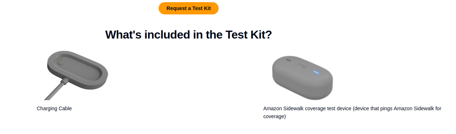Click the word "coverage)" on caption's second line
The image size is (456, 134).
click(275, 117)
